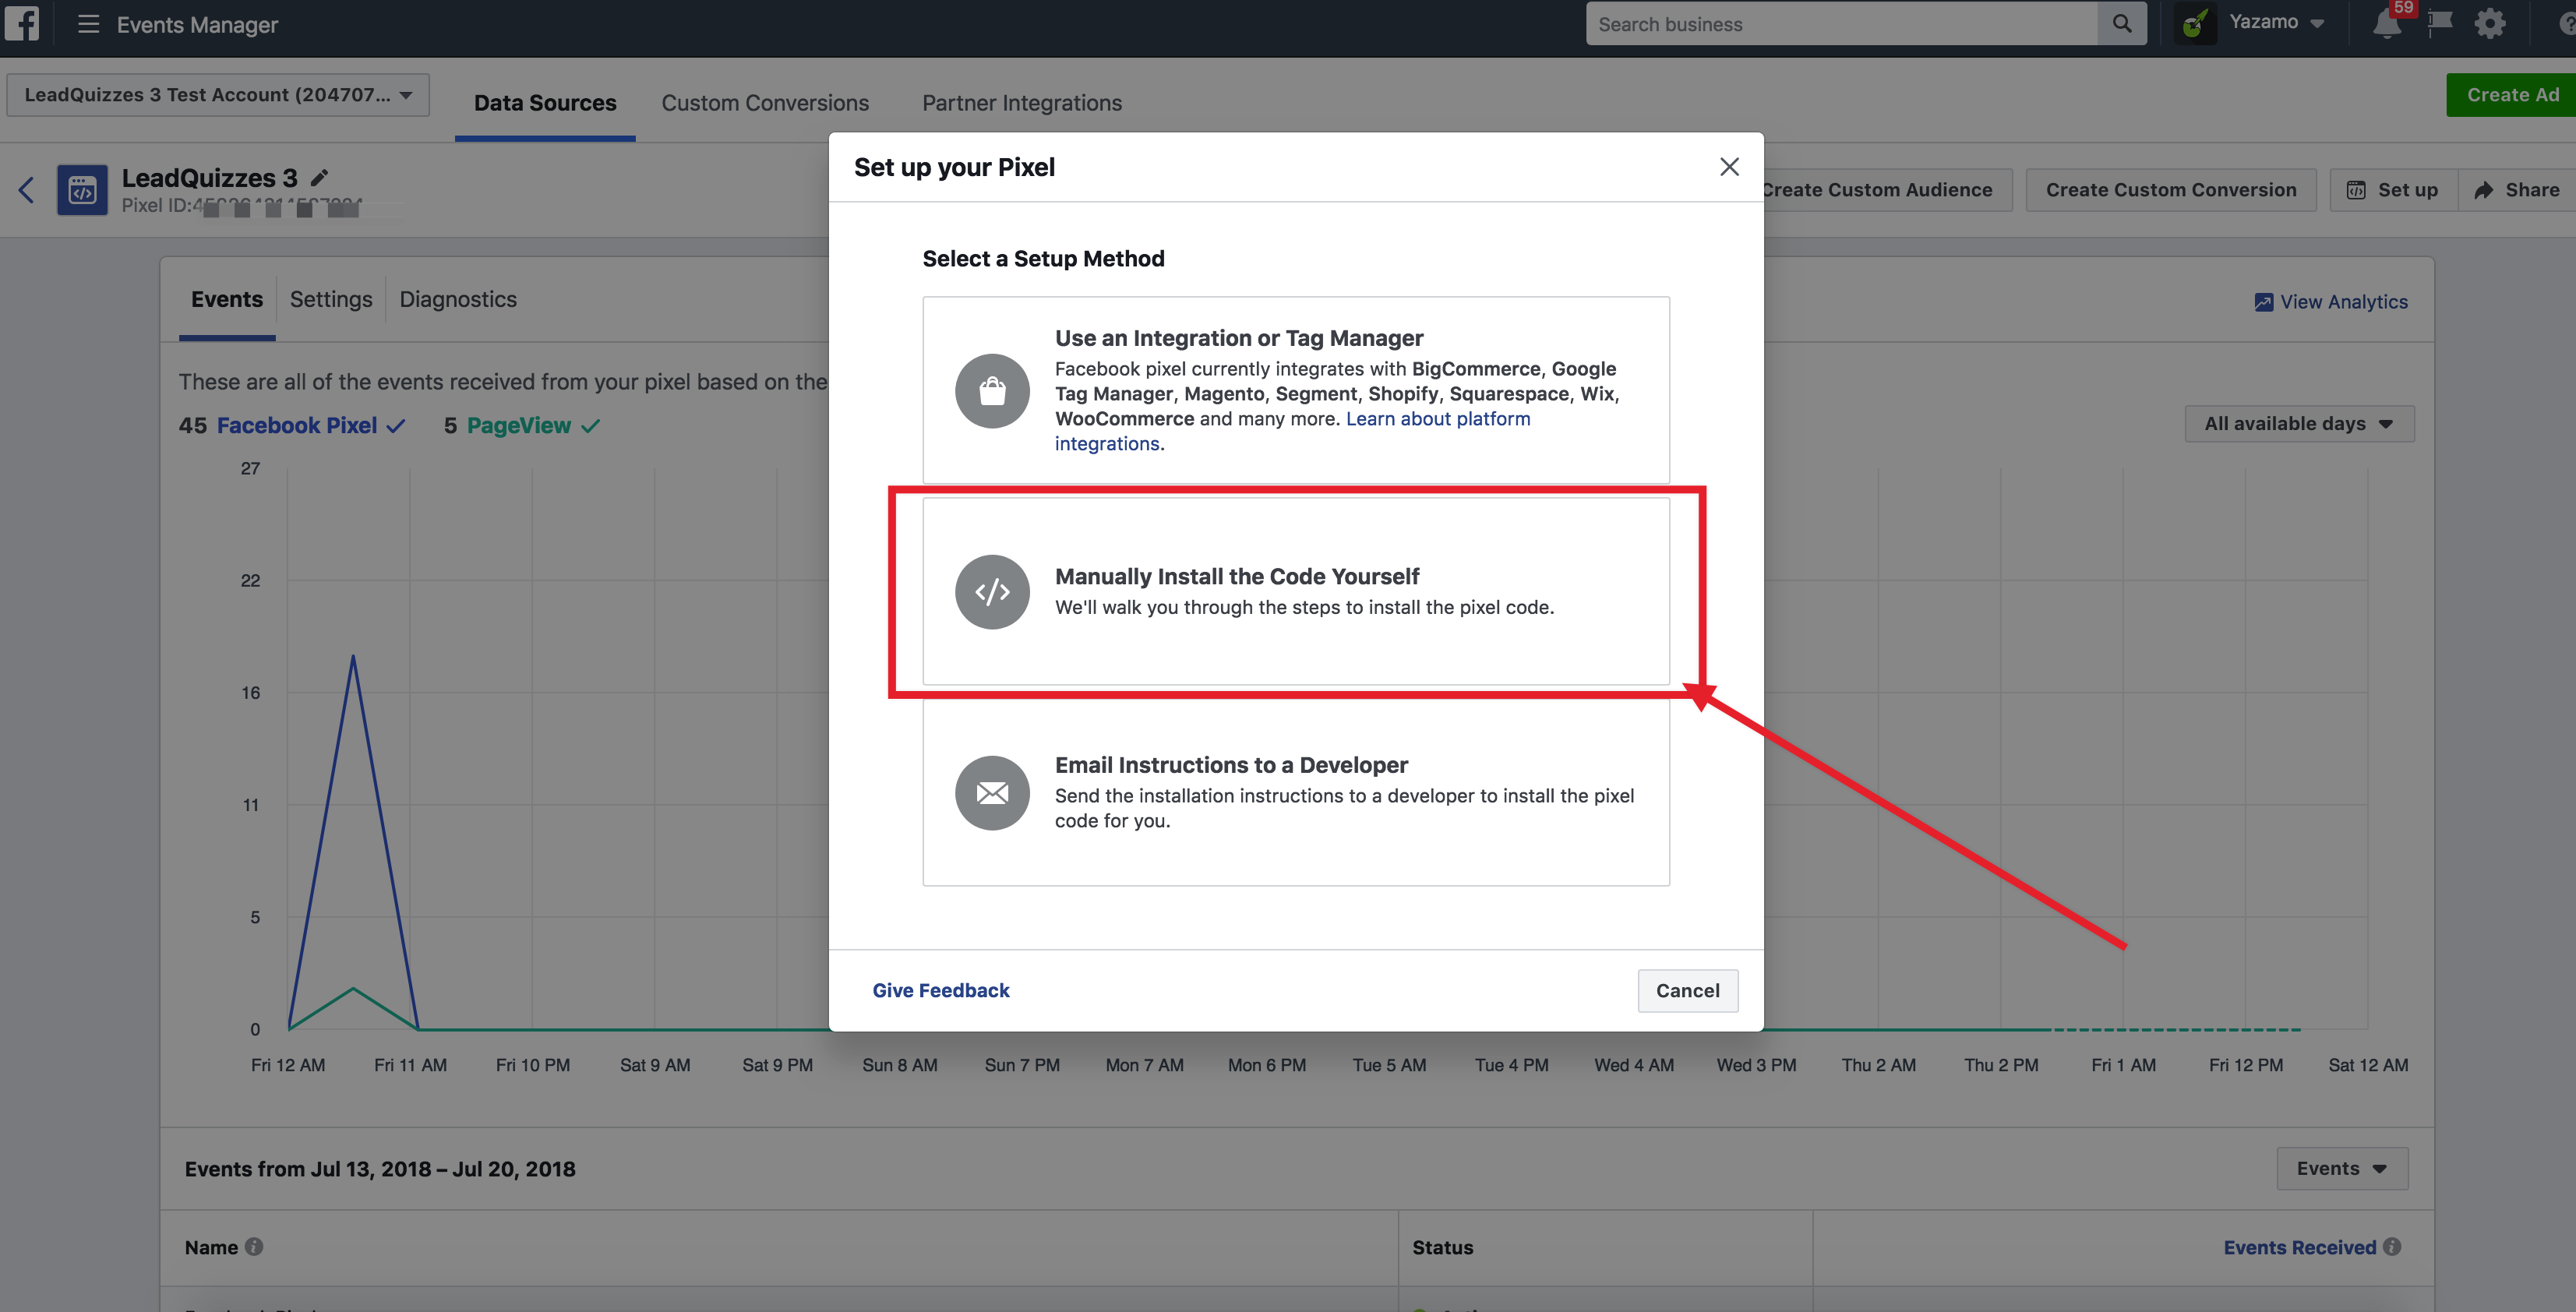Open the Partner Integrations tab
Viewport: 2576px width, 1312px height.
pos(1022,103)
